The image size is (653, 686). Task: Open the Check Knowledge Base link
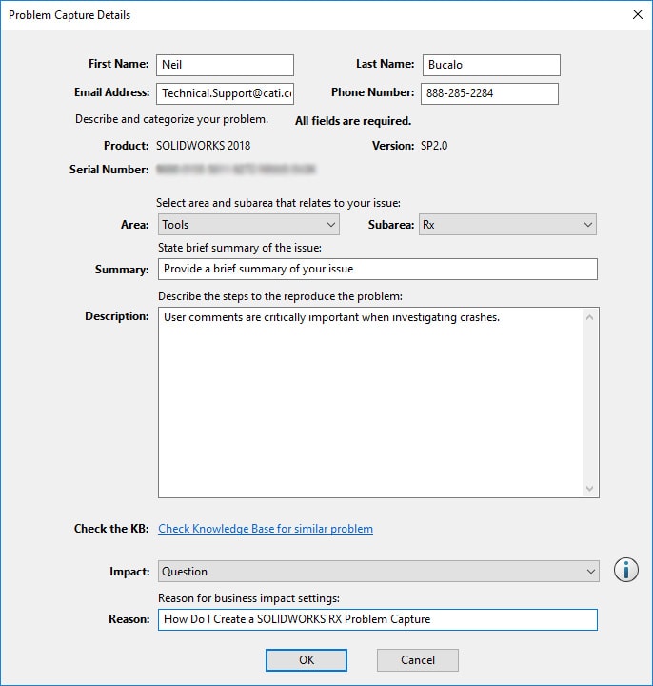pos(266,529)
